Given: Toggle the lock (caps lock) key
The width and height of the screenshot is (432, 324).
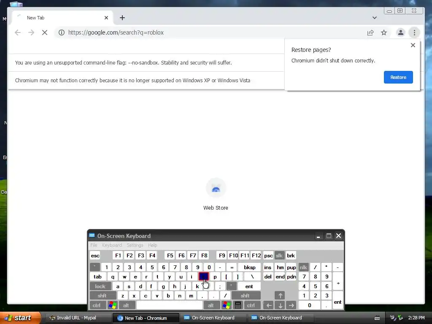Looking at the screenshot, I should 100,286.
